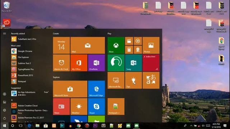Launch Adobe Premiere Pro CC 2017
This screenshot has width=230, height=129.
30,118
